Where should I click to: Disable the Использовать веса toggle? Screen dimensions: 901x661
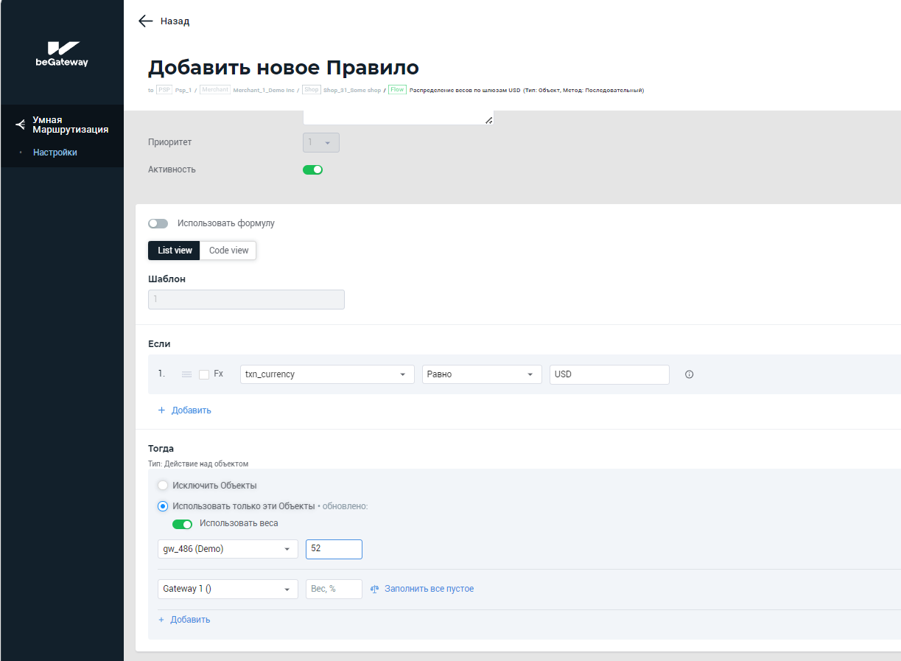coord(182,524)
